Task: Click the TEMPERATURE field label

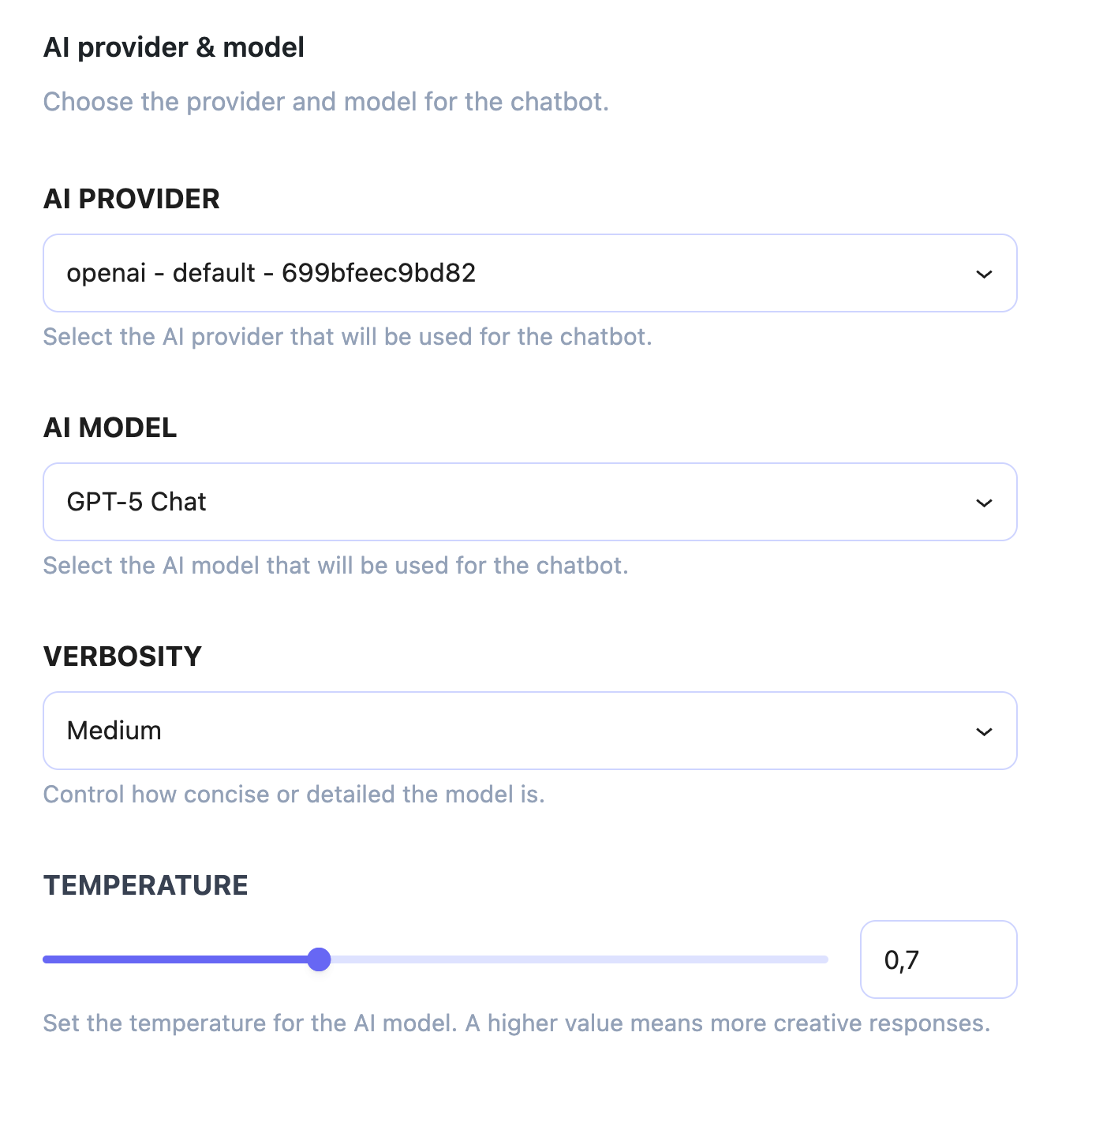Action: [x=145, y=885]
